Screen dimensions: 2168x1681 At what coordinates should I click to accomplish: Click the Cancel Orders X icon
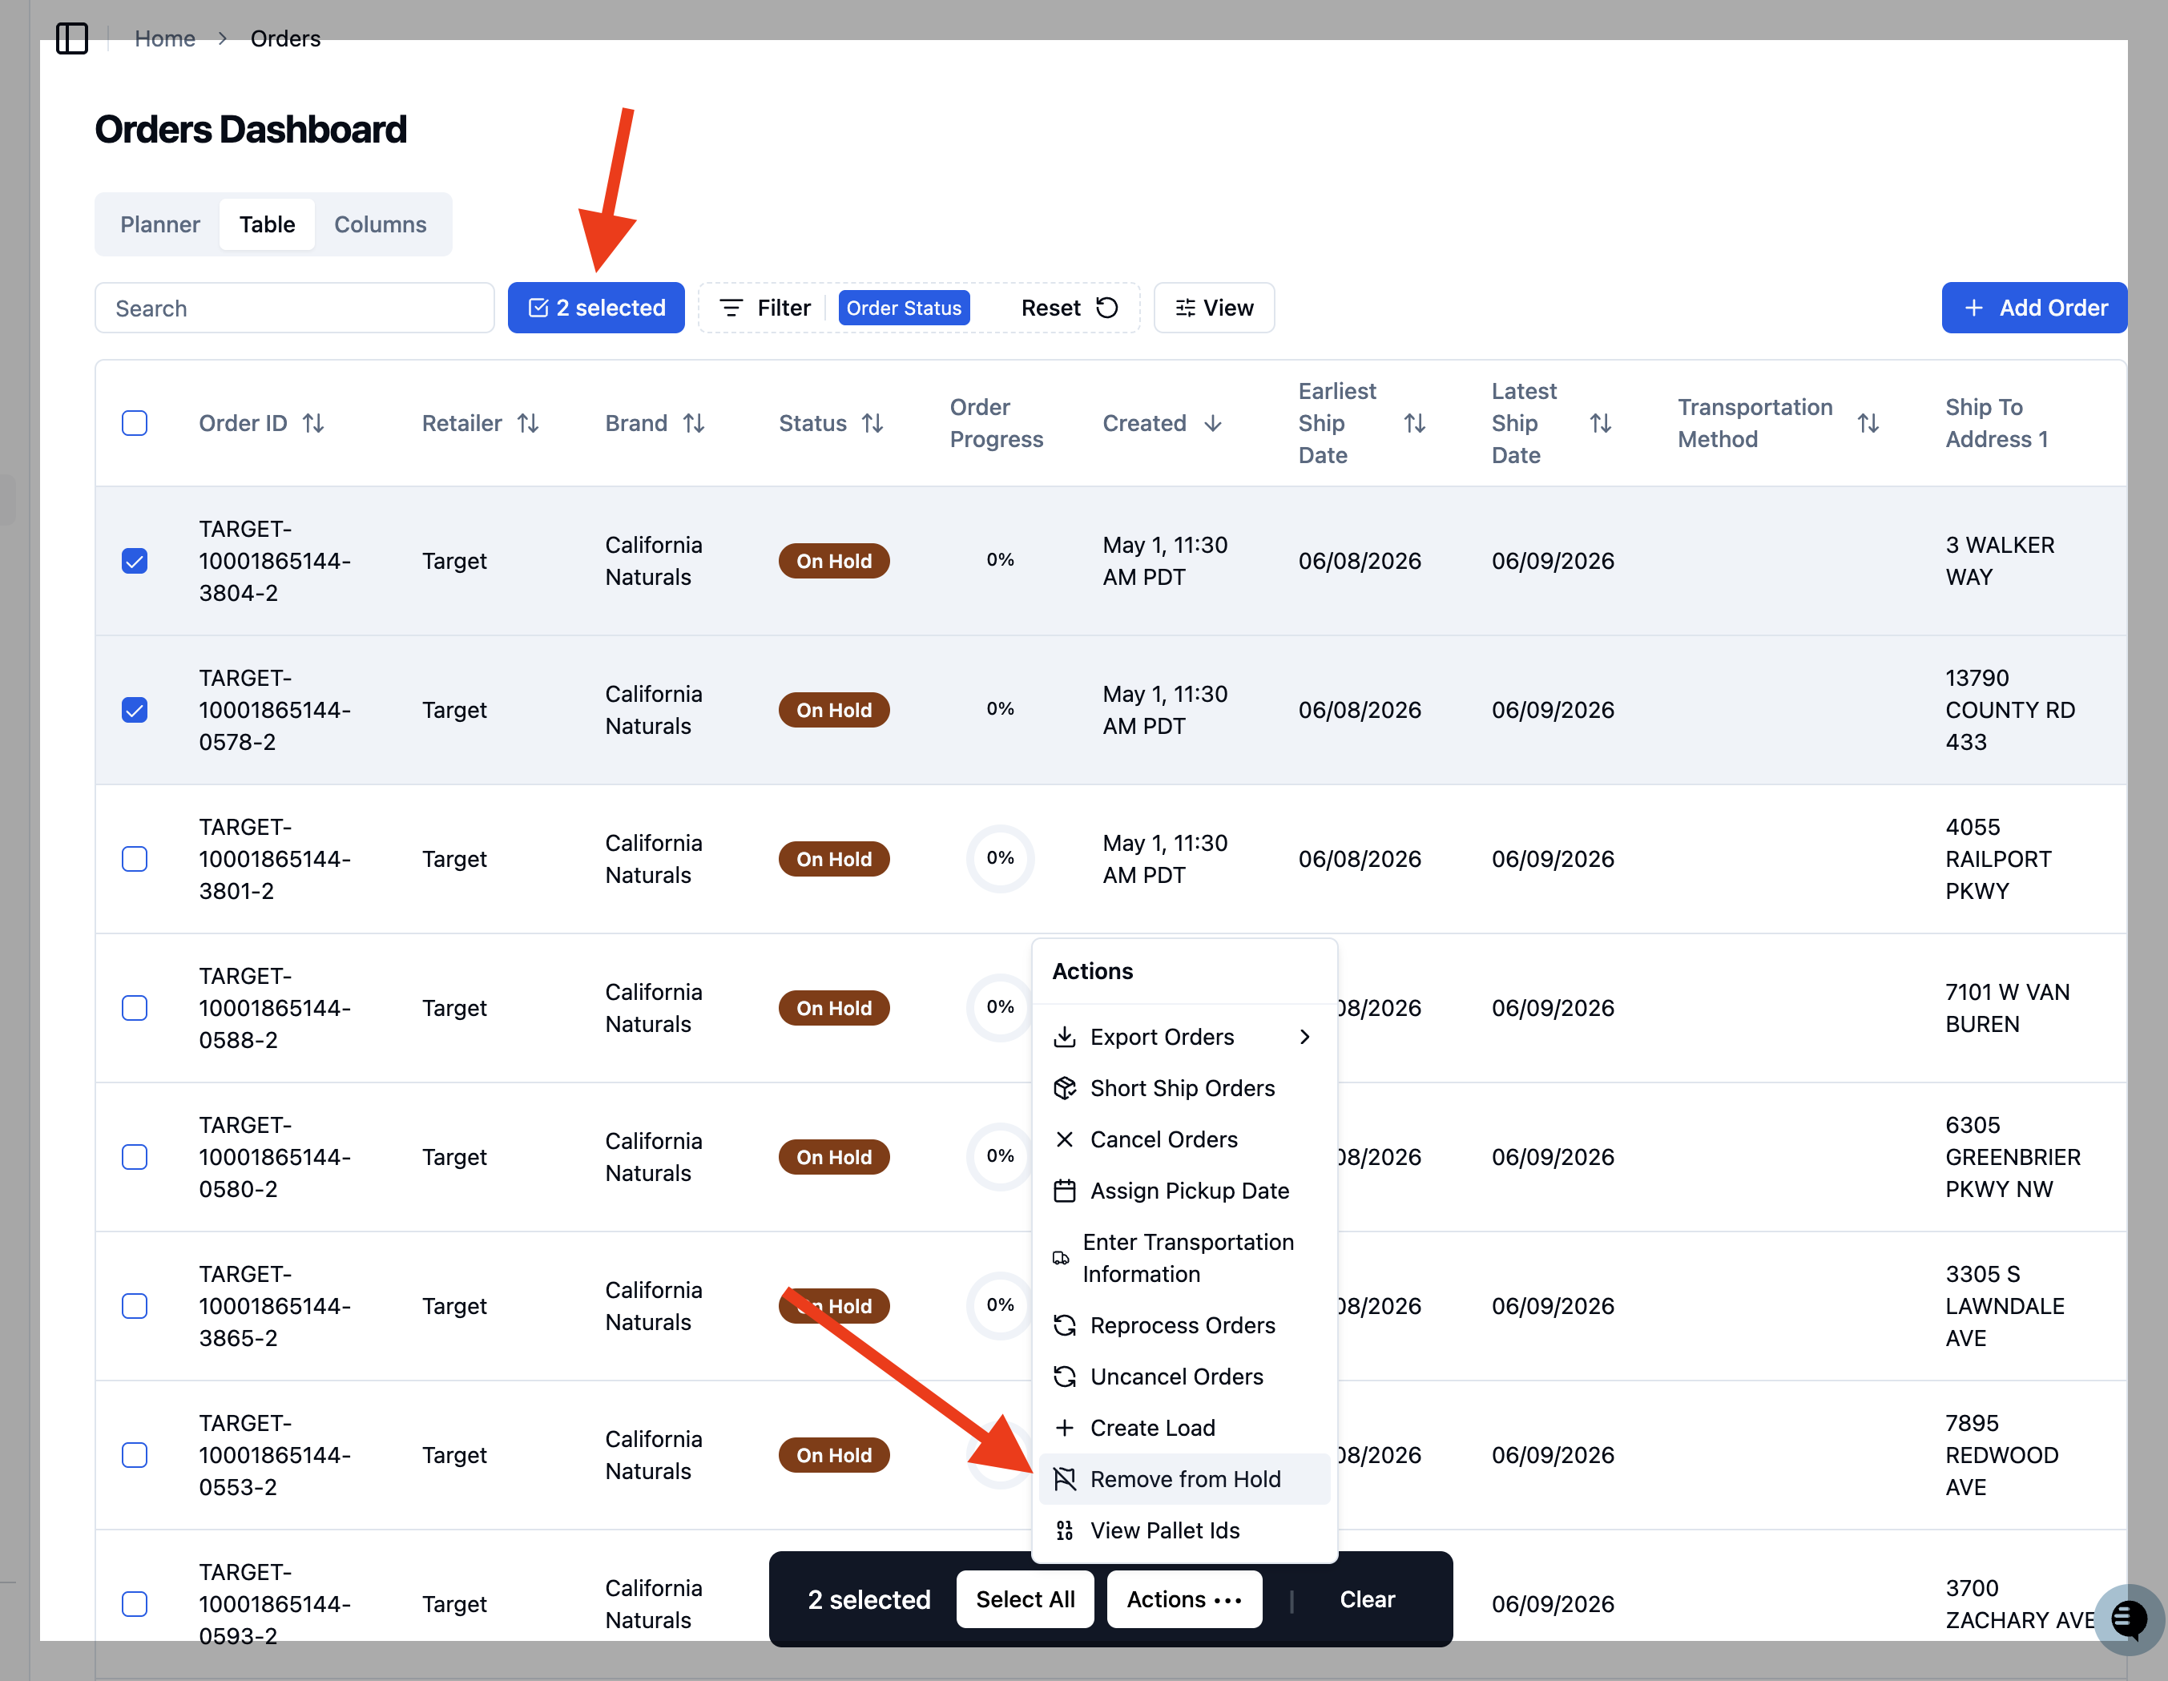[1064, 1139]
